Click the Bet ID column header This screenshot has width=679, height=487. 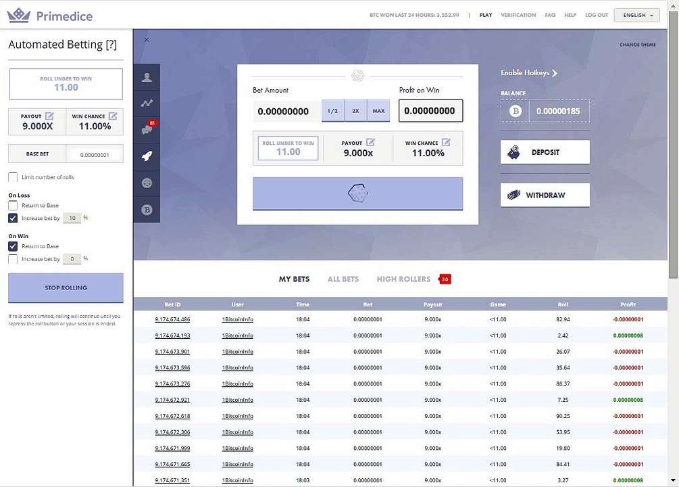(172, 304)
